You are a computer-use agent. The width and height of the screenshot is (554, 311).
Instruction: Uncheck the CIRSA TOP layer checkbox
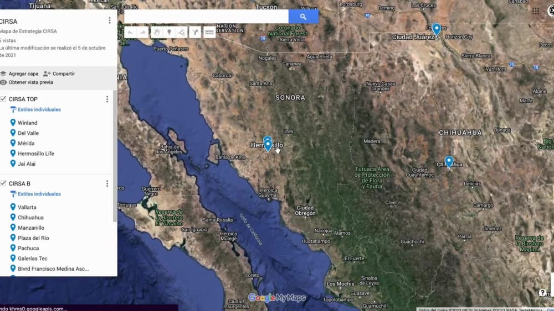pos(3,99)
